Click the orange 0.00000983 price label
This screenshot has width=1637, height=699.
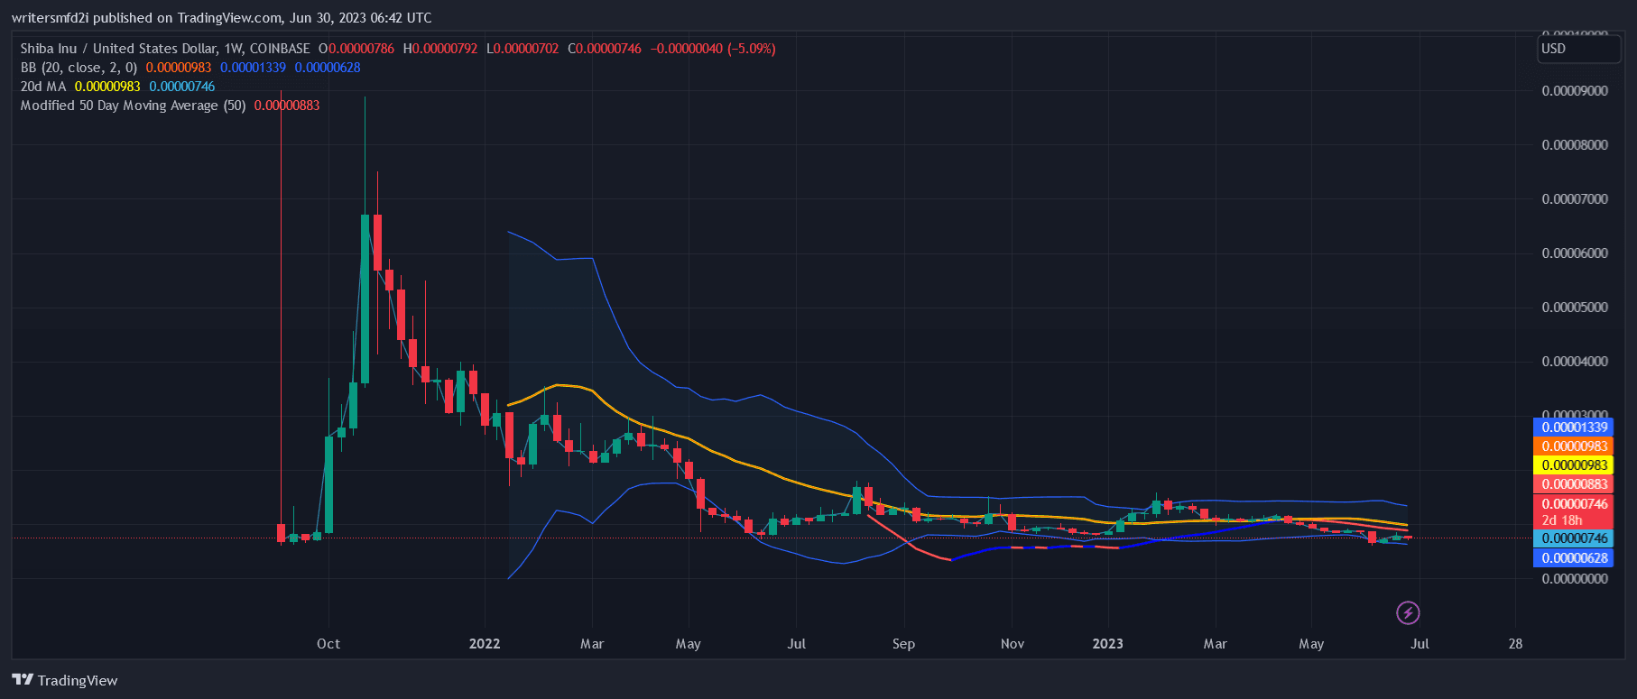[1574, 446]
